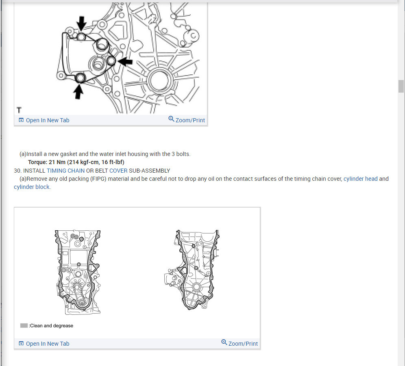Click new-tab icon below timing cover diagram
The width and height of the screenshot is (405, 366).
click(x=21, y=344)
